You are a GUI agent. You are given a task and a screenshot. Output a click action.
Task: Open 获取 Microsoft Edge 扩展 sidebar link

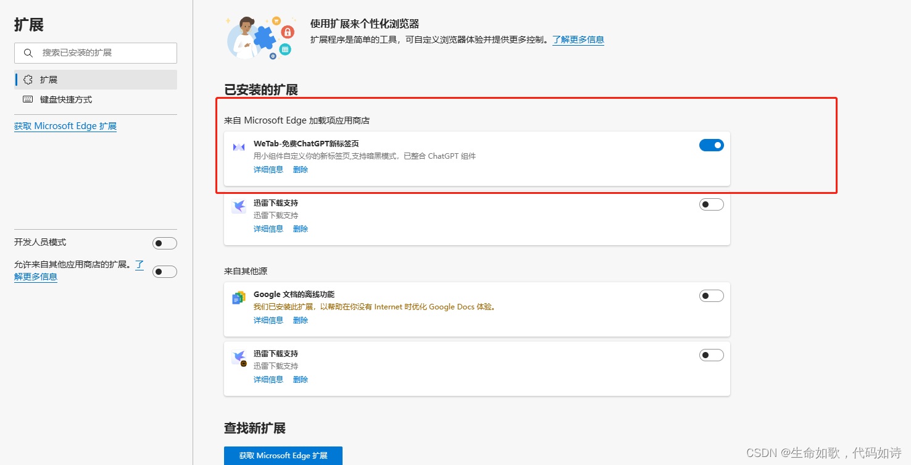click(x=65, y=126)
